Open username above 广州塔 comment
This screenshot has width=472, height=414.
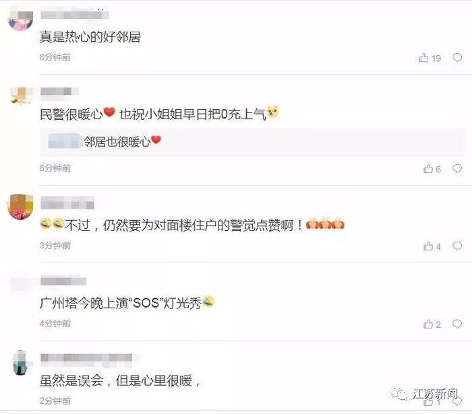tap(63, 281)
